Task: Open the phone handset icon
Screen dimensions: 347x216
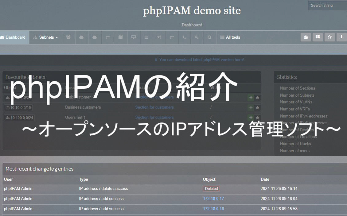Action: [184, 37]
